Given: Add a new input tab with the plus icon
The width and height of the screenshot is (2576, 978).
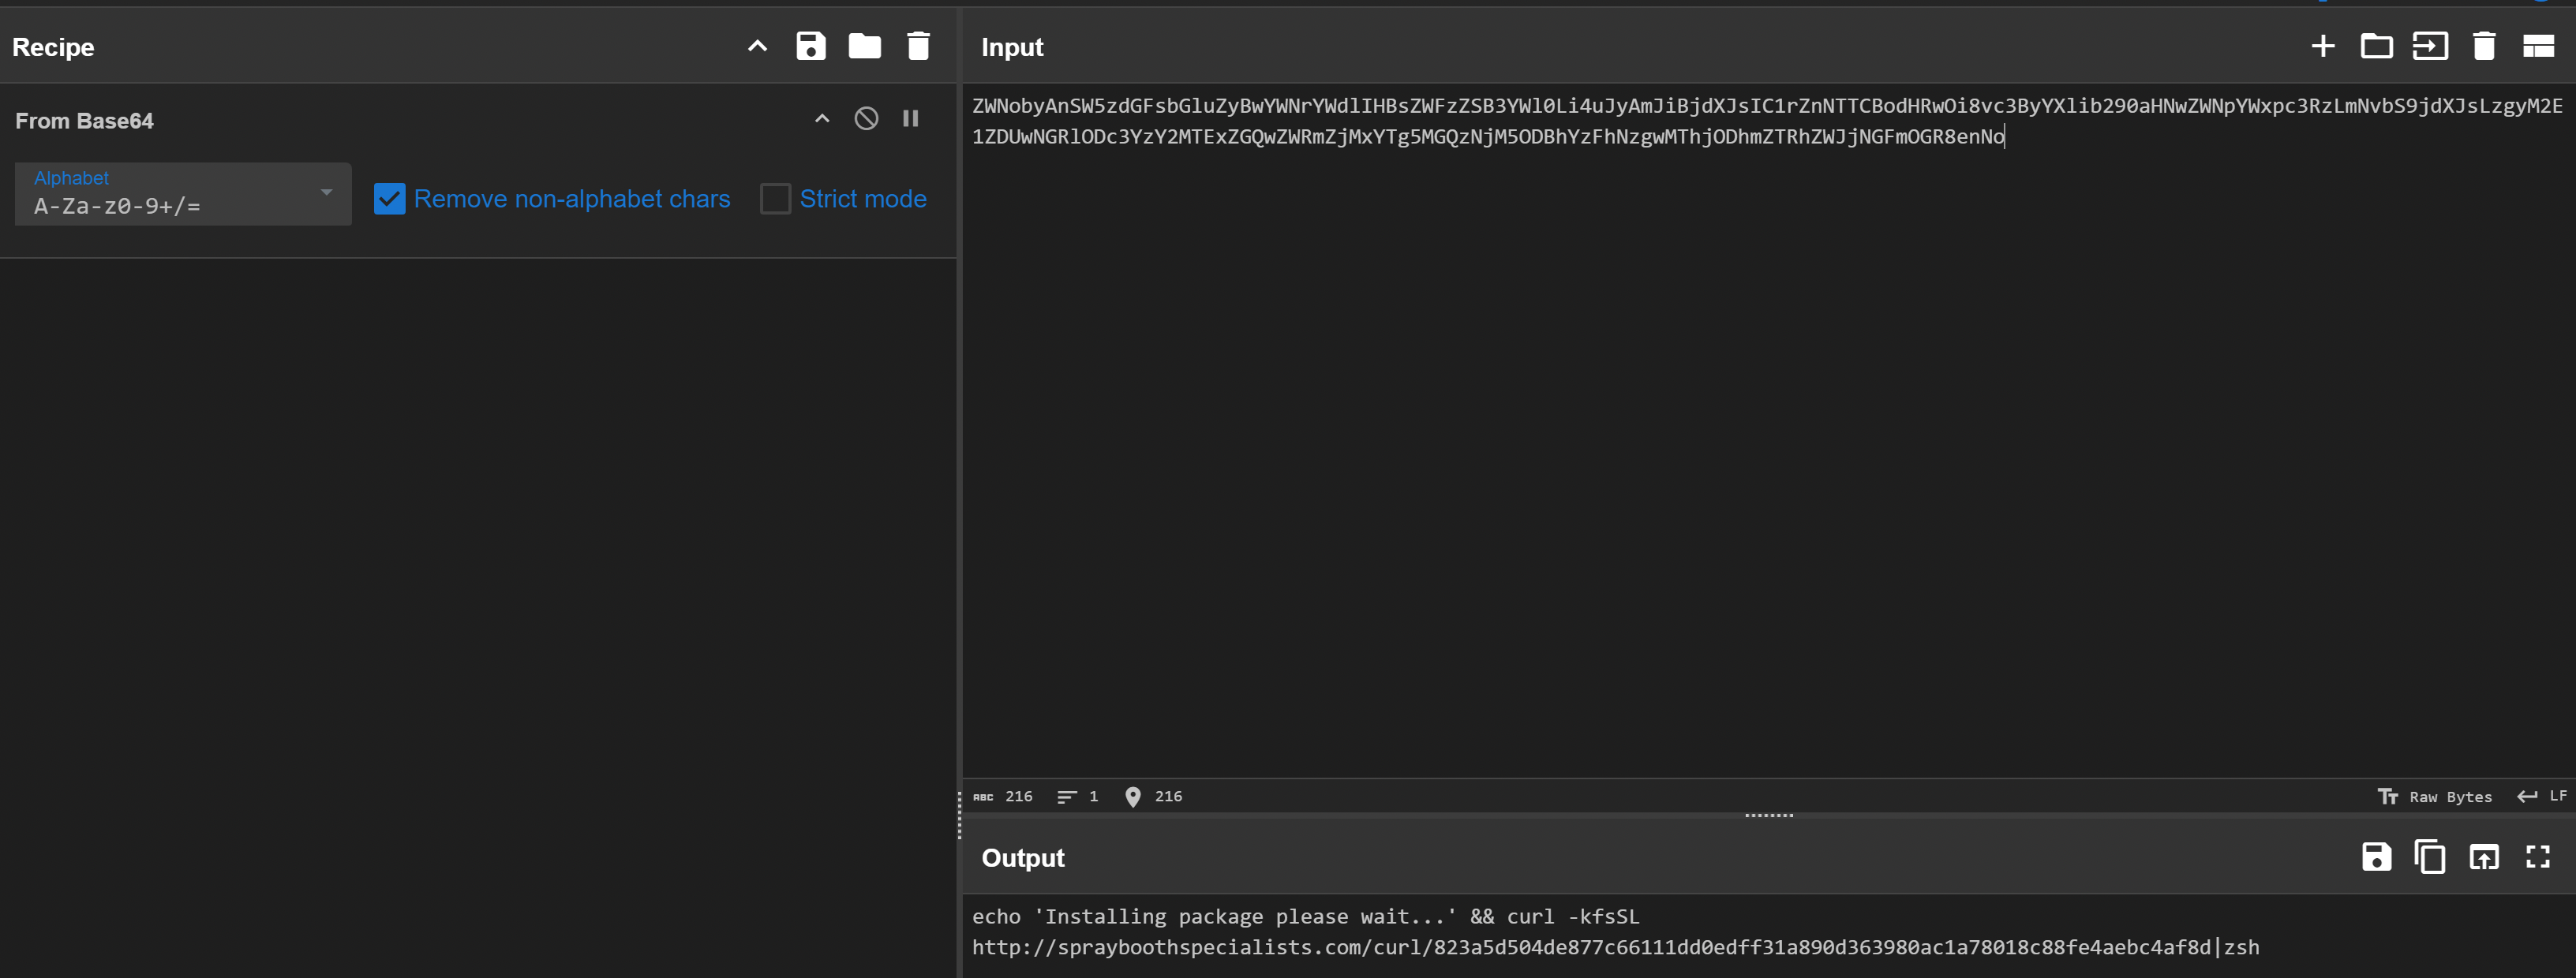Looking at the screenshot, I should [2323, 46].
